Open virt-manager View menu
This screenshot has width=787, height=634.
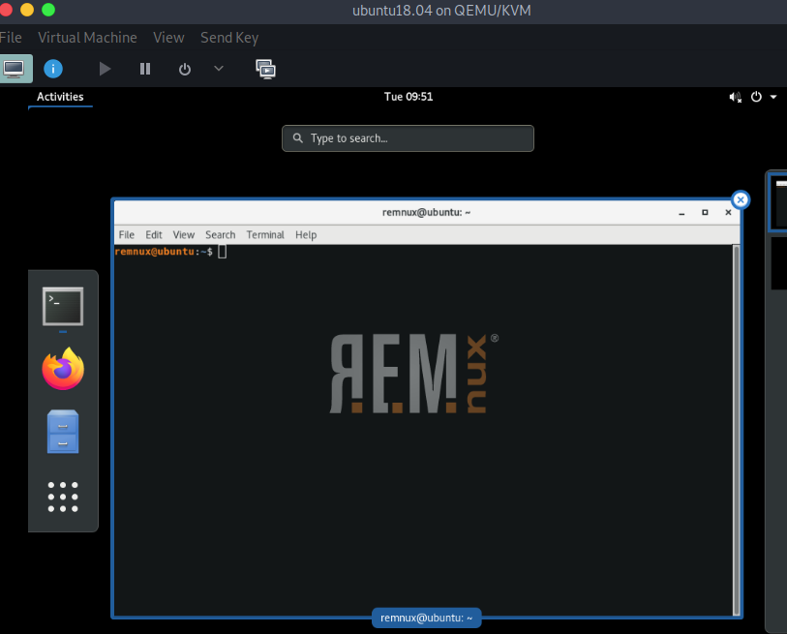pyautogui.click(x=168, y=38)
